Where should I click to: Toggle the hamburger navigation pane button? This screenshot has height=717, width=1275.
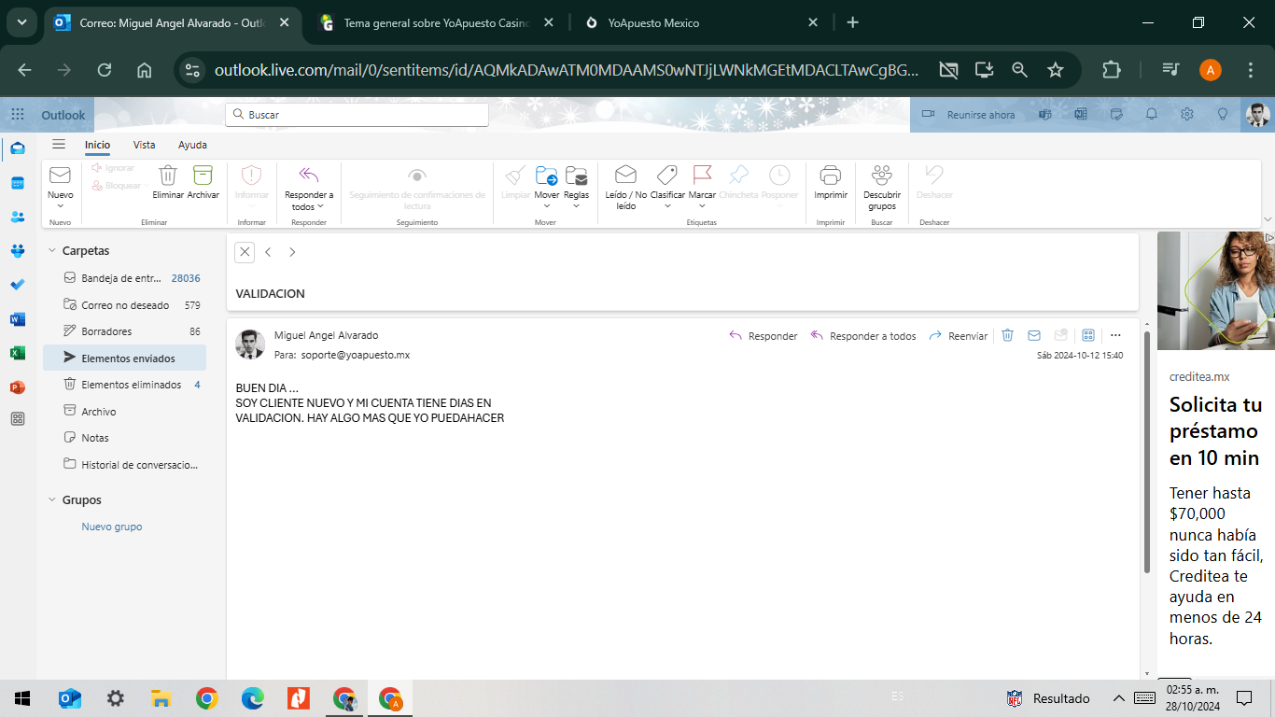[59, 145]
